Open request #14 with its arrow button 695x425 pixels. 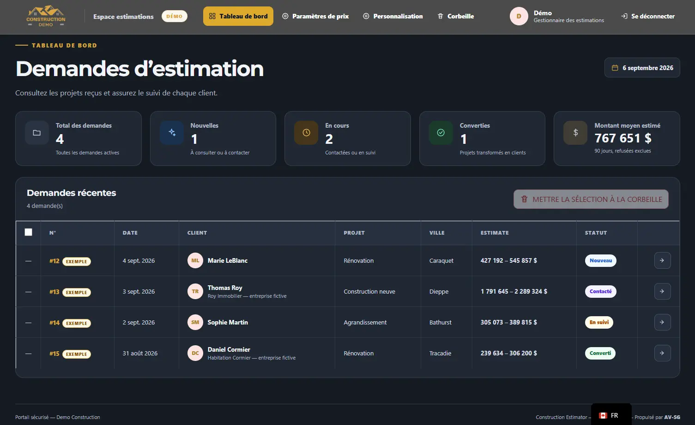pos(662,322)
